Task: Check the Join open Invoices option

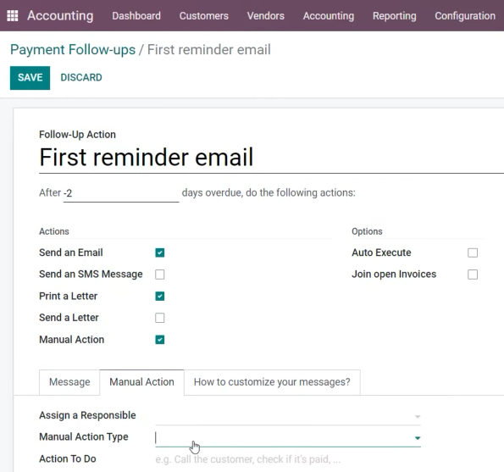Action: [473, 275]
